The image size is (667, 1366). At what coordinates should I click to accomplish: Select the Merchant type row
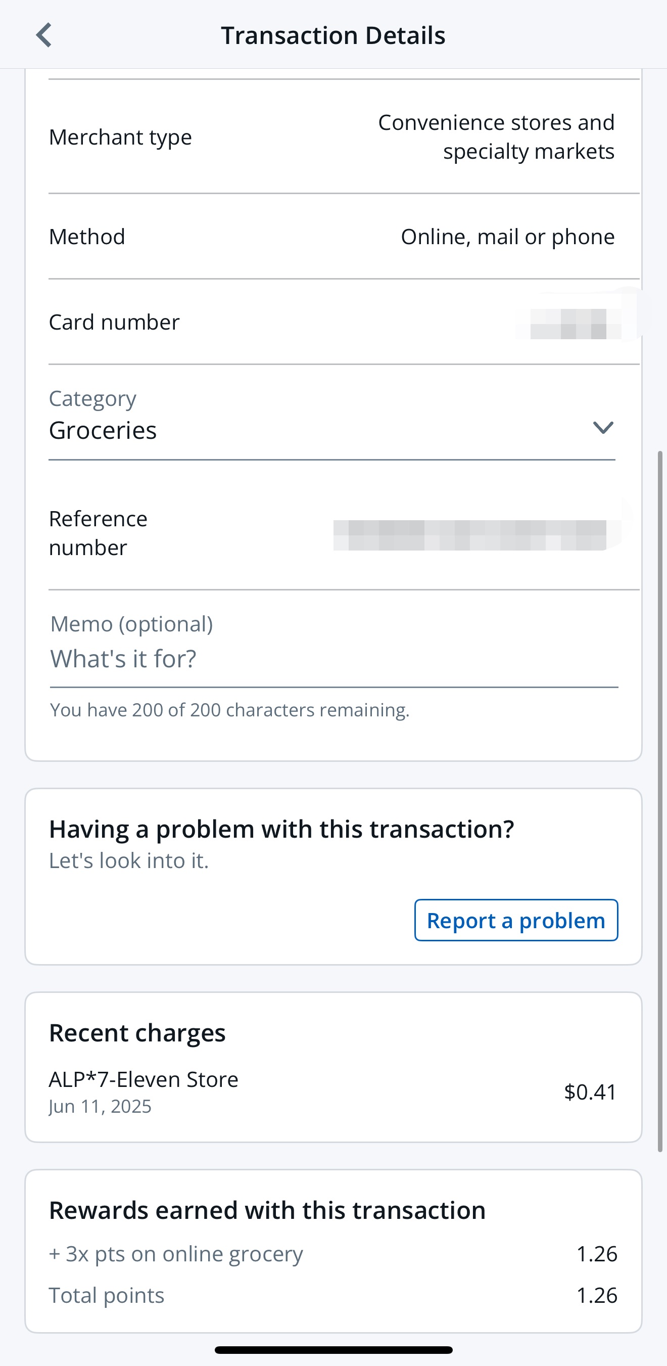(x=344, y=137)
